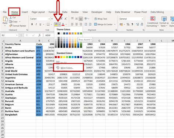The height and width of the screenshot is (138, 174).
Task: Select all cells via the corner triangle
Action: [x=3, y=41]
